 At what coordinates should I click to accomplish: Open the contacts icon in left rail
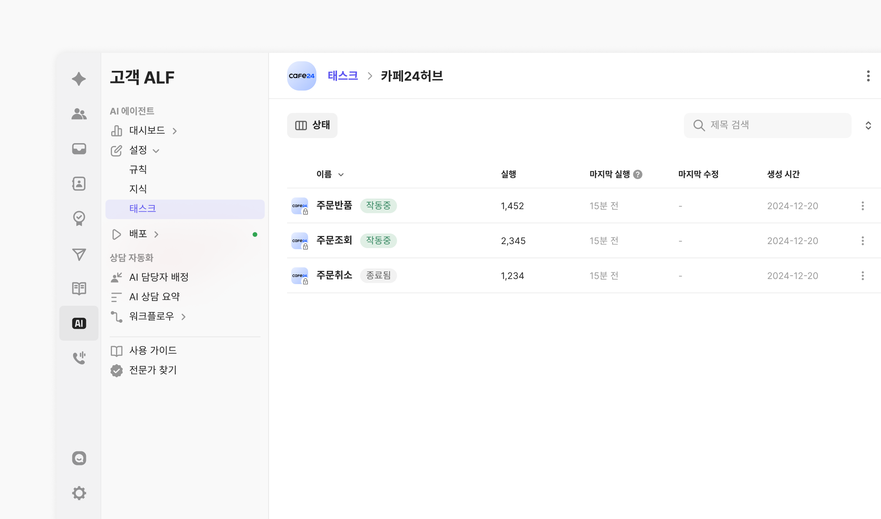tap(79, 184)
